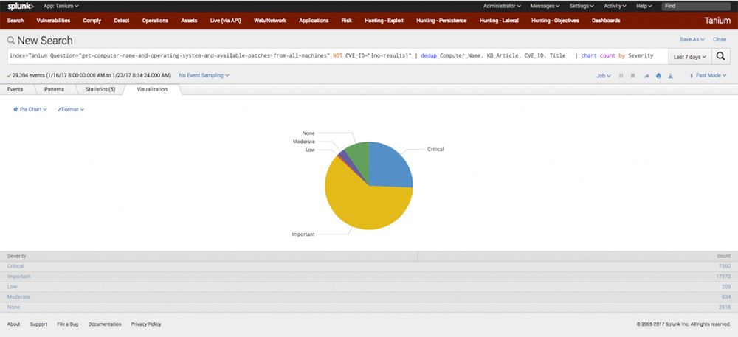Open Documentation footer link

(105, 324)
